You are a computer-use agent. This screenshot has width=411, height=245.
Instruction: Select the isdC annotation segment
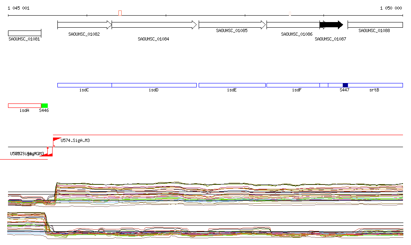[x=84, y=85]
